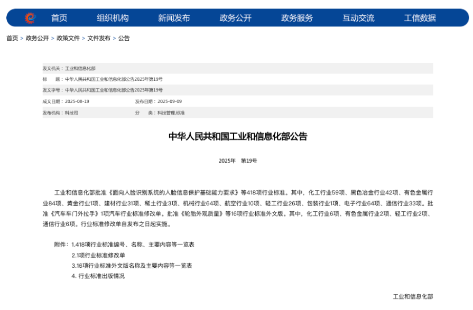This screenshot has height=310, width=473.
Task: Click 首页 in the breadcrumb trail
Action: (12, 39)
